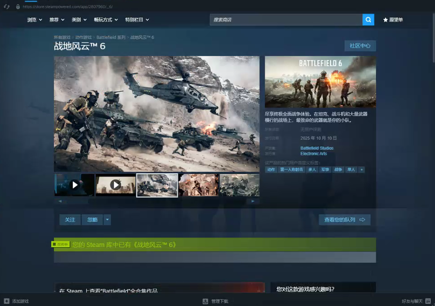Image resolution: width=435 pixels, height=306 pixels.
Task: Click the 社区中心 button
Action: pyautogui.click(x=360, y=46)
